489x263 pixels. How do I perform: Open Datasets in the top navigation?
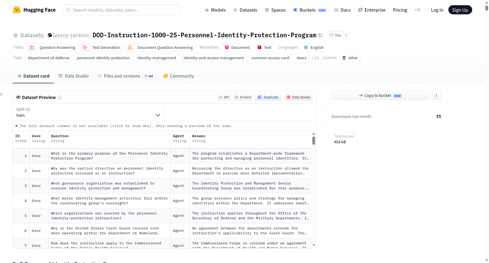(245, 10)
